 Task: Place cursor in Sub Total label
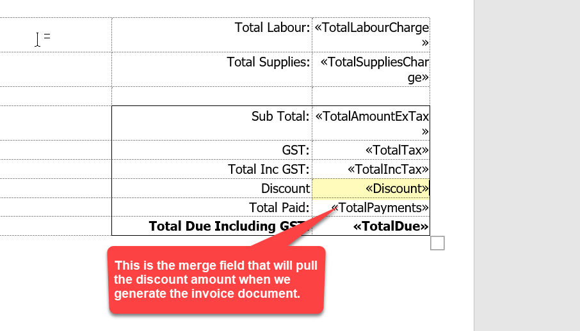pos(280,117)
